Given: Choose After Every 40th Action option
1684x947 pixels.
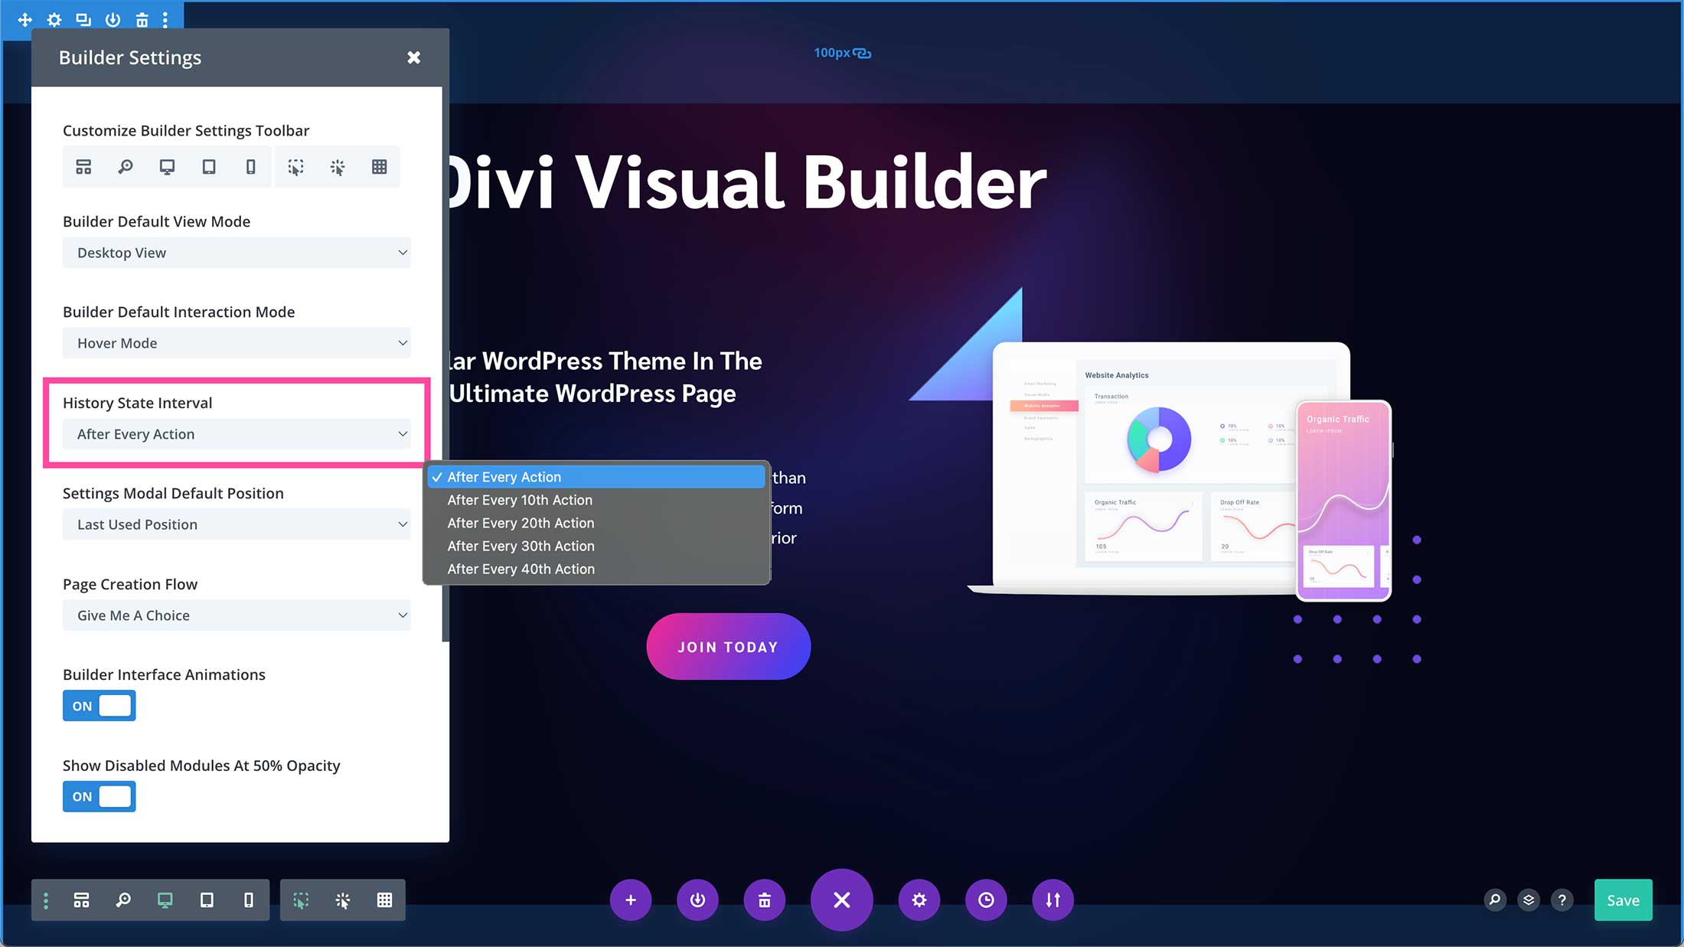Looking at the screenshot, I should point(521,569).
